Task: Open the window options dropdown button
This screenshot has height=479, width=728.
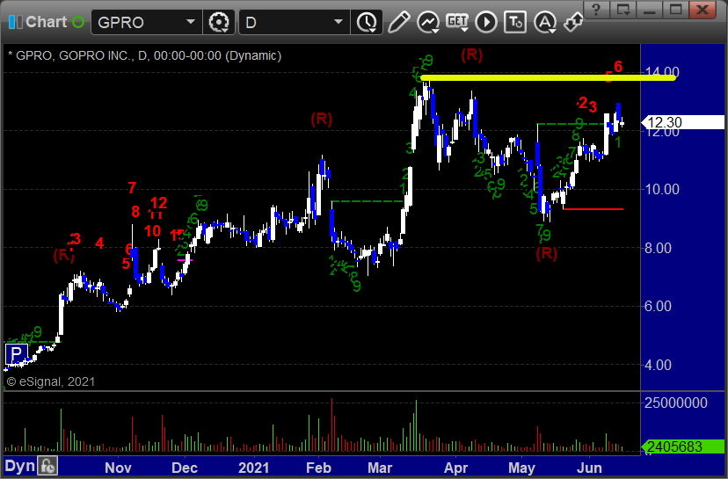Action: coord(622,9)
